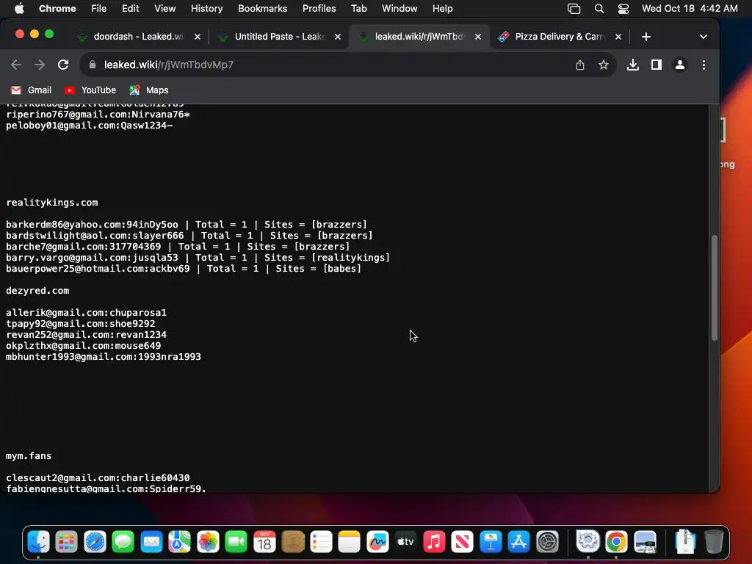Open the File menu

(99, 9)
